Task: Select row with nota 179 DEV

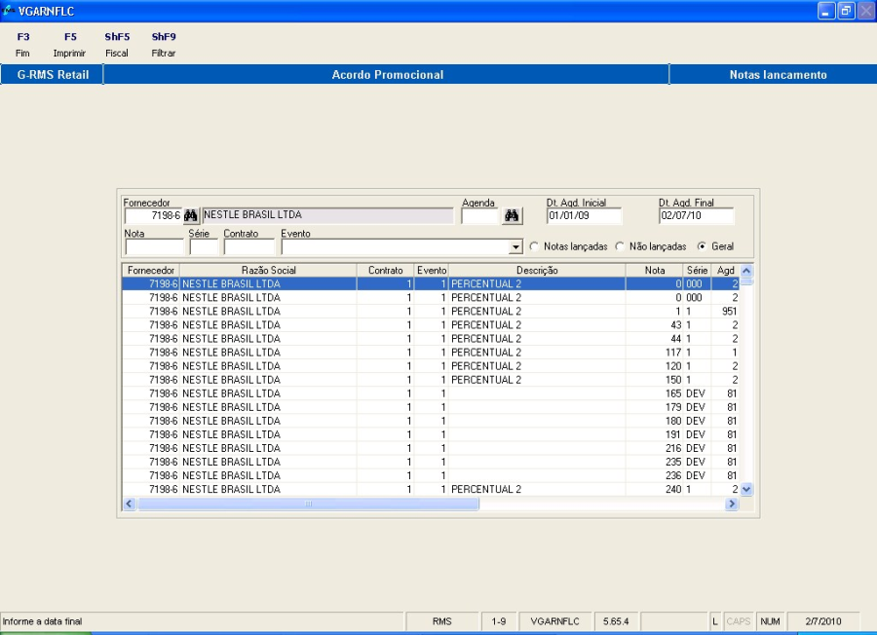Action: click(431, 407)
